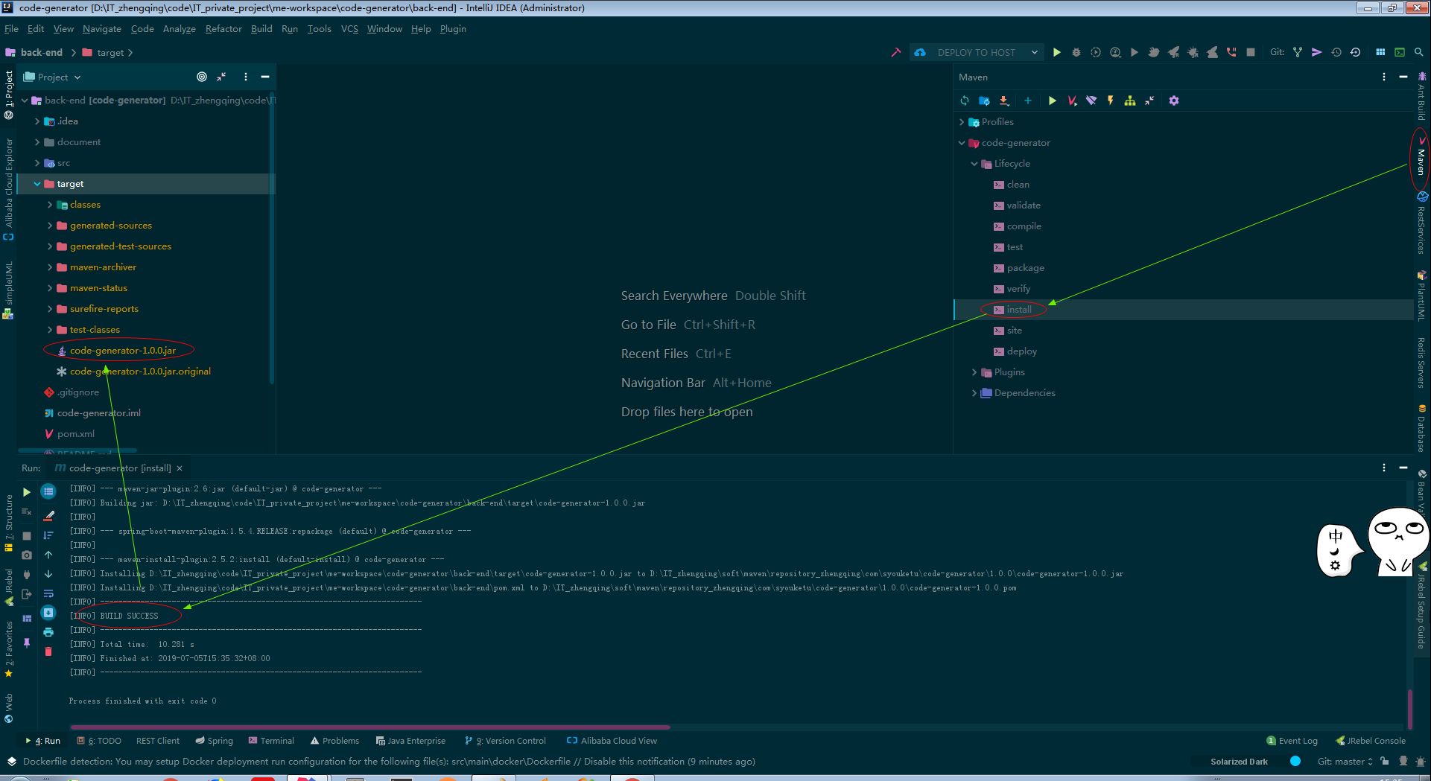Image resolution: width=1431 pixels, height=781 pixels.
Task: Open Git master branch selector
Action: [x=1345, y=761]
